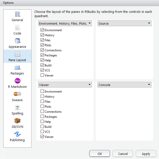The height and width of the screenshot is (159, 159).
Task: Uncheck Environment in the top-left quadrant
Action: (42, 30)
